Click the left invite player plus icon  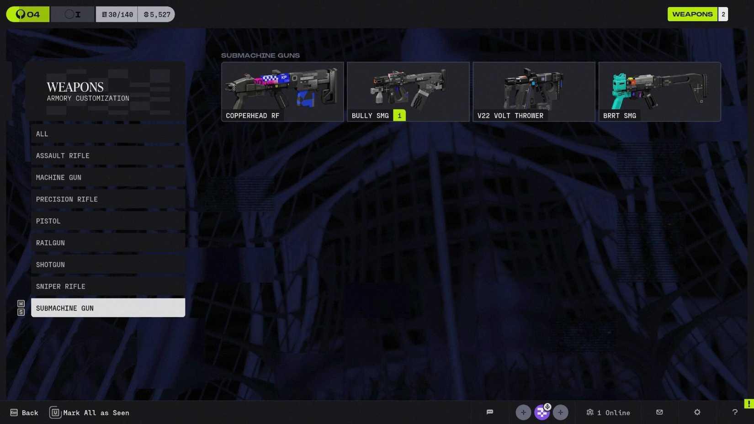coord(523,412)
